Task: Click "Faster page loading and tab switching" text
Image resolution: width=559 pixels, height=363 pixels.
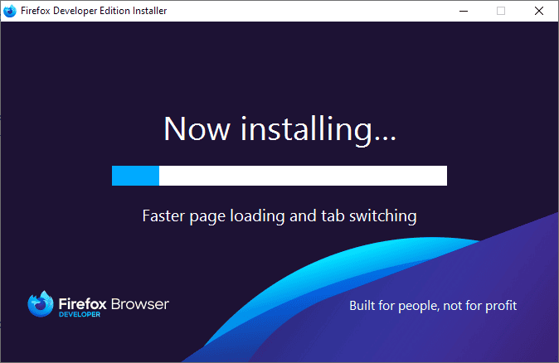Action: 279,215
